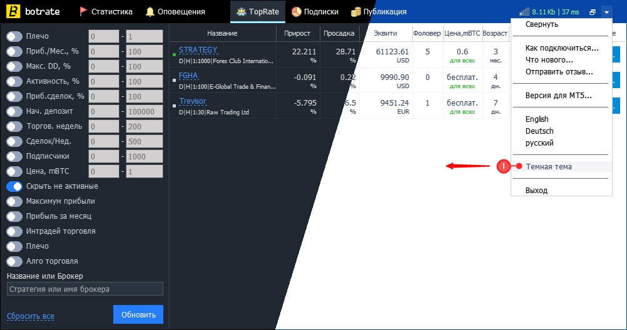Open the Статистика tab
627x330 pixels.
106,12
